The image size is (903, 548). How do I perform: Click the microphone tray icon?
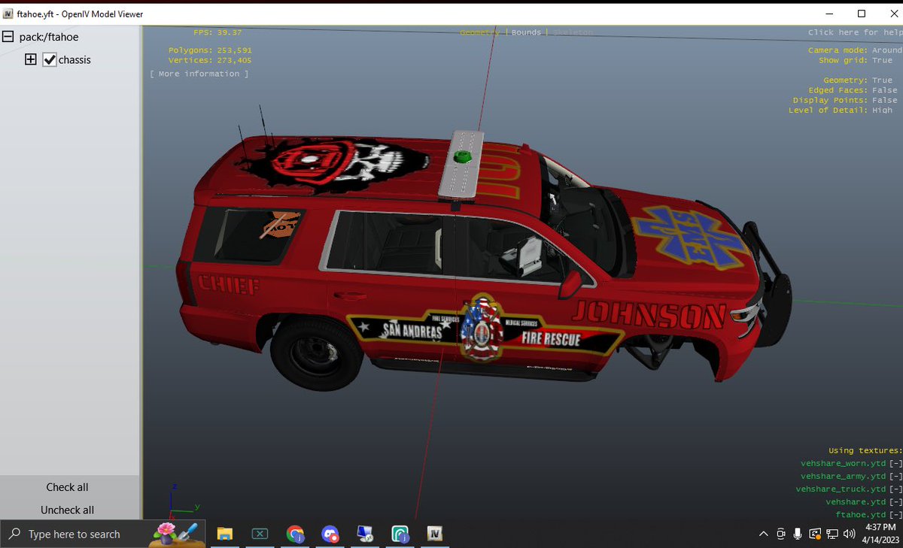(798, 534)
